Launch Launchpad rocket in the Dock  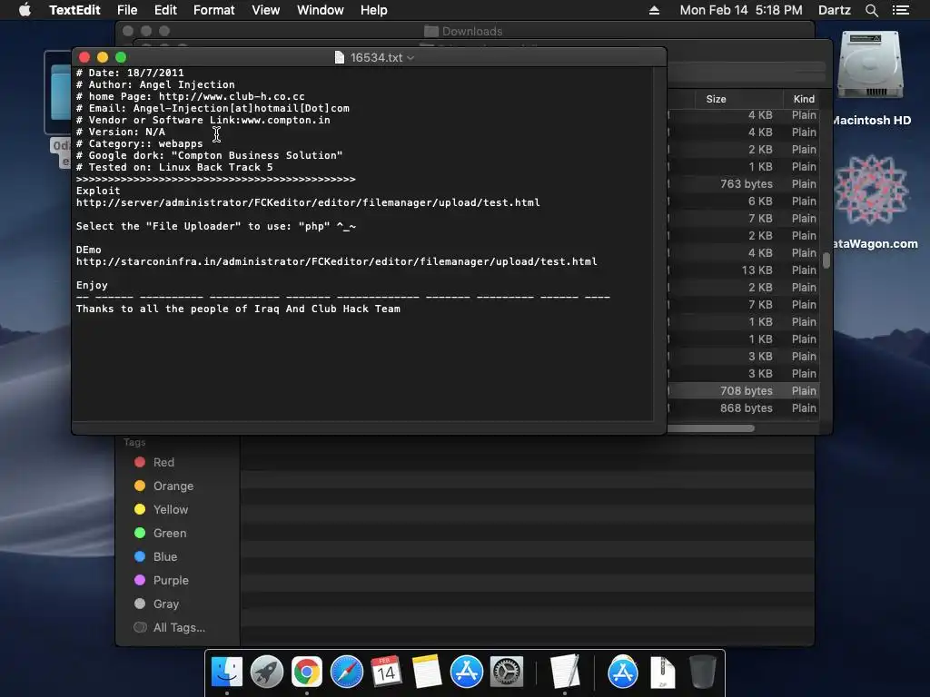(x=267, y=672)
